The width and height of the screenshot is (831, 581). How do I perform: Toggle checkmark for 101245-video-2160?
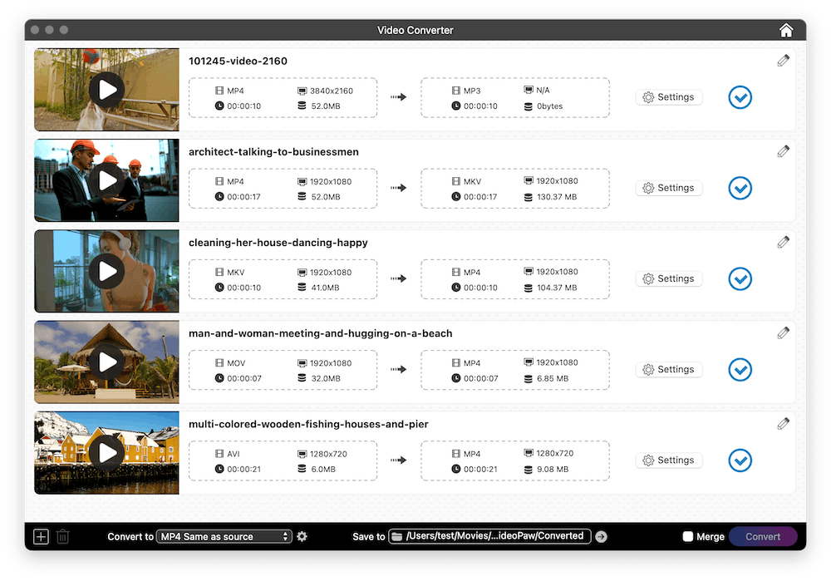click(740, 97)
